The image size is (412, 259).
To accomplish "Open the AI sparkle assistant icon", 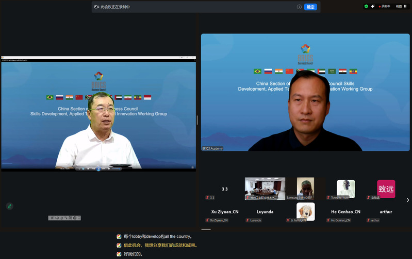I will click(x=373, y=6).
